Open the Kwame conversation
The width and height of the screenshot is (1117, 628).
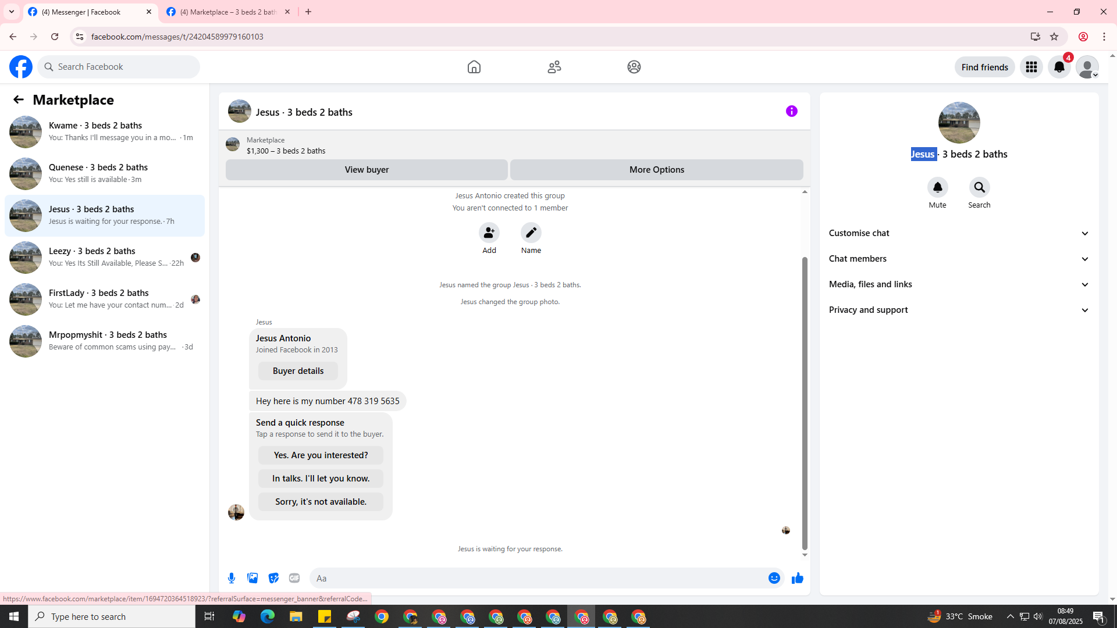[x=105, y=132]
